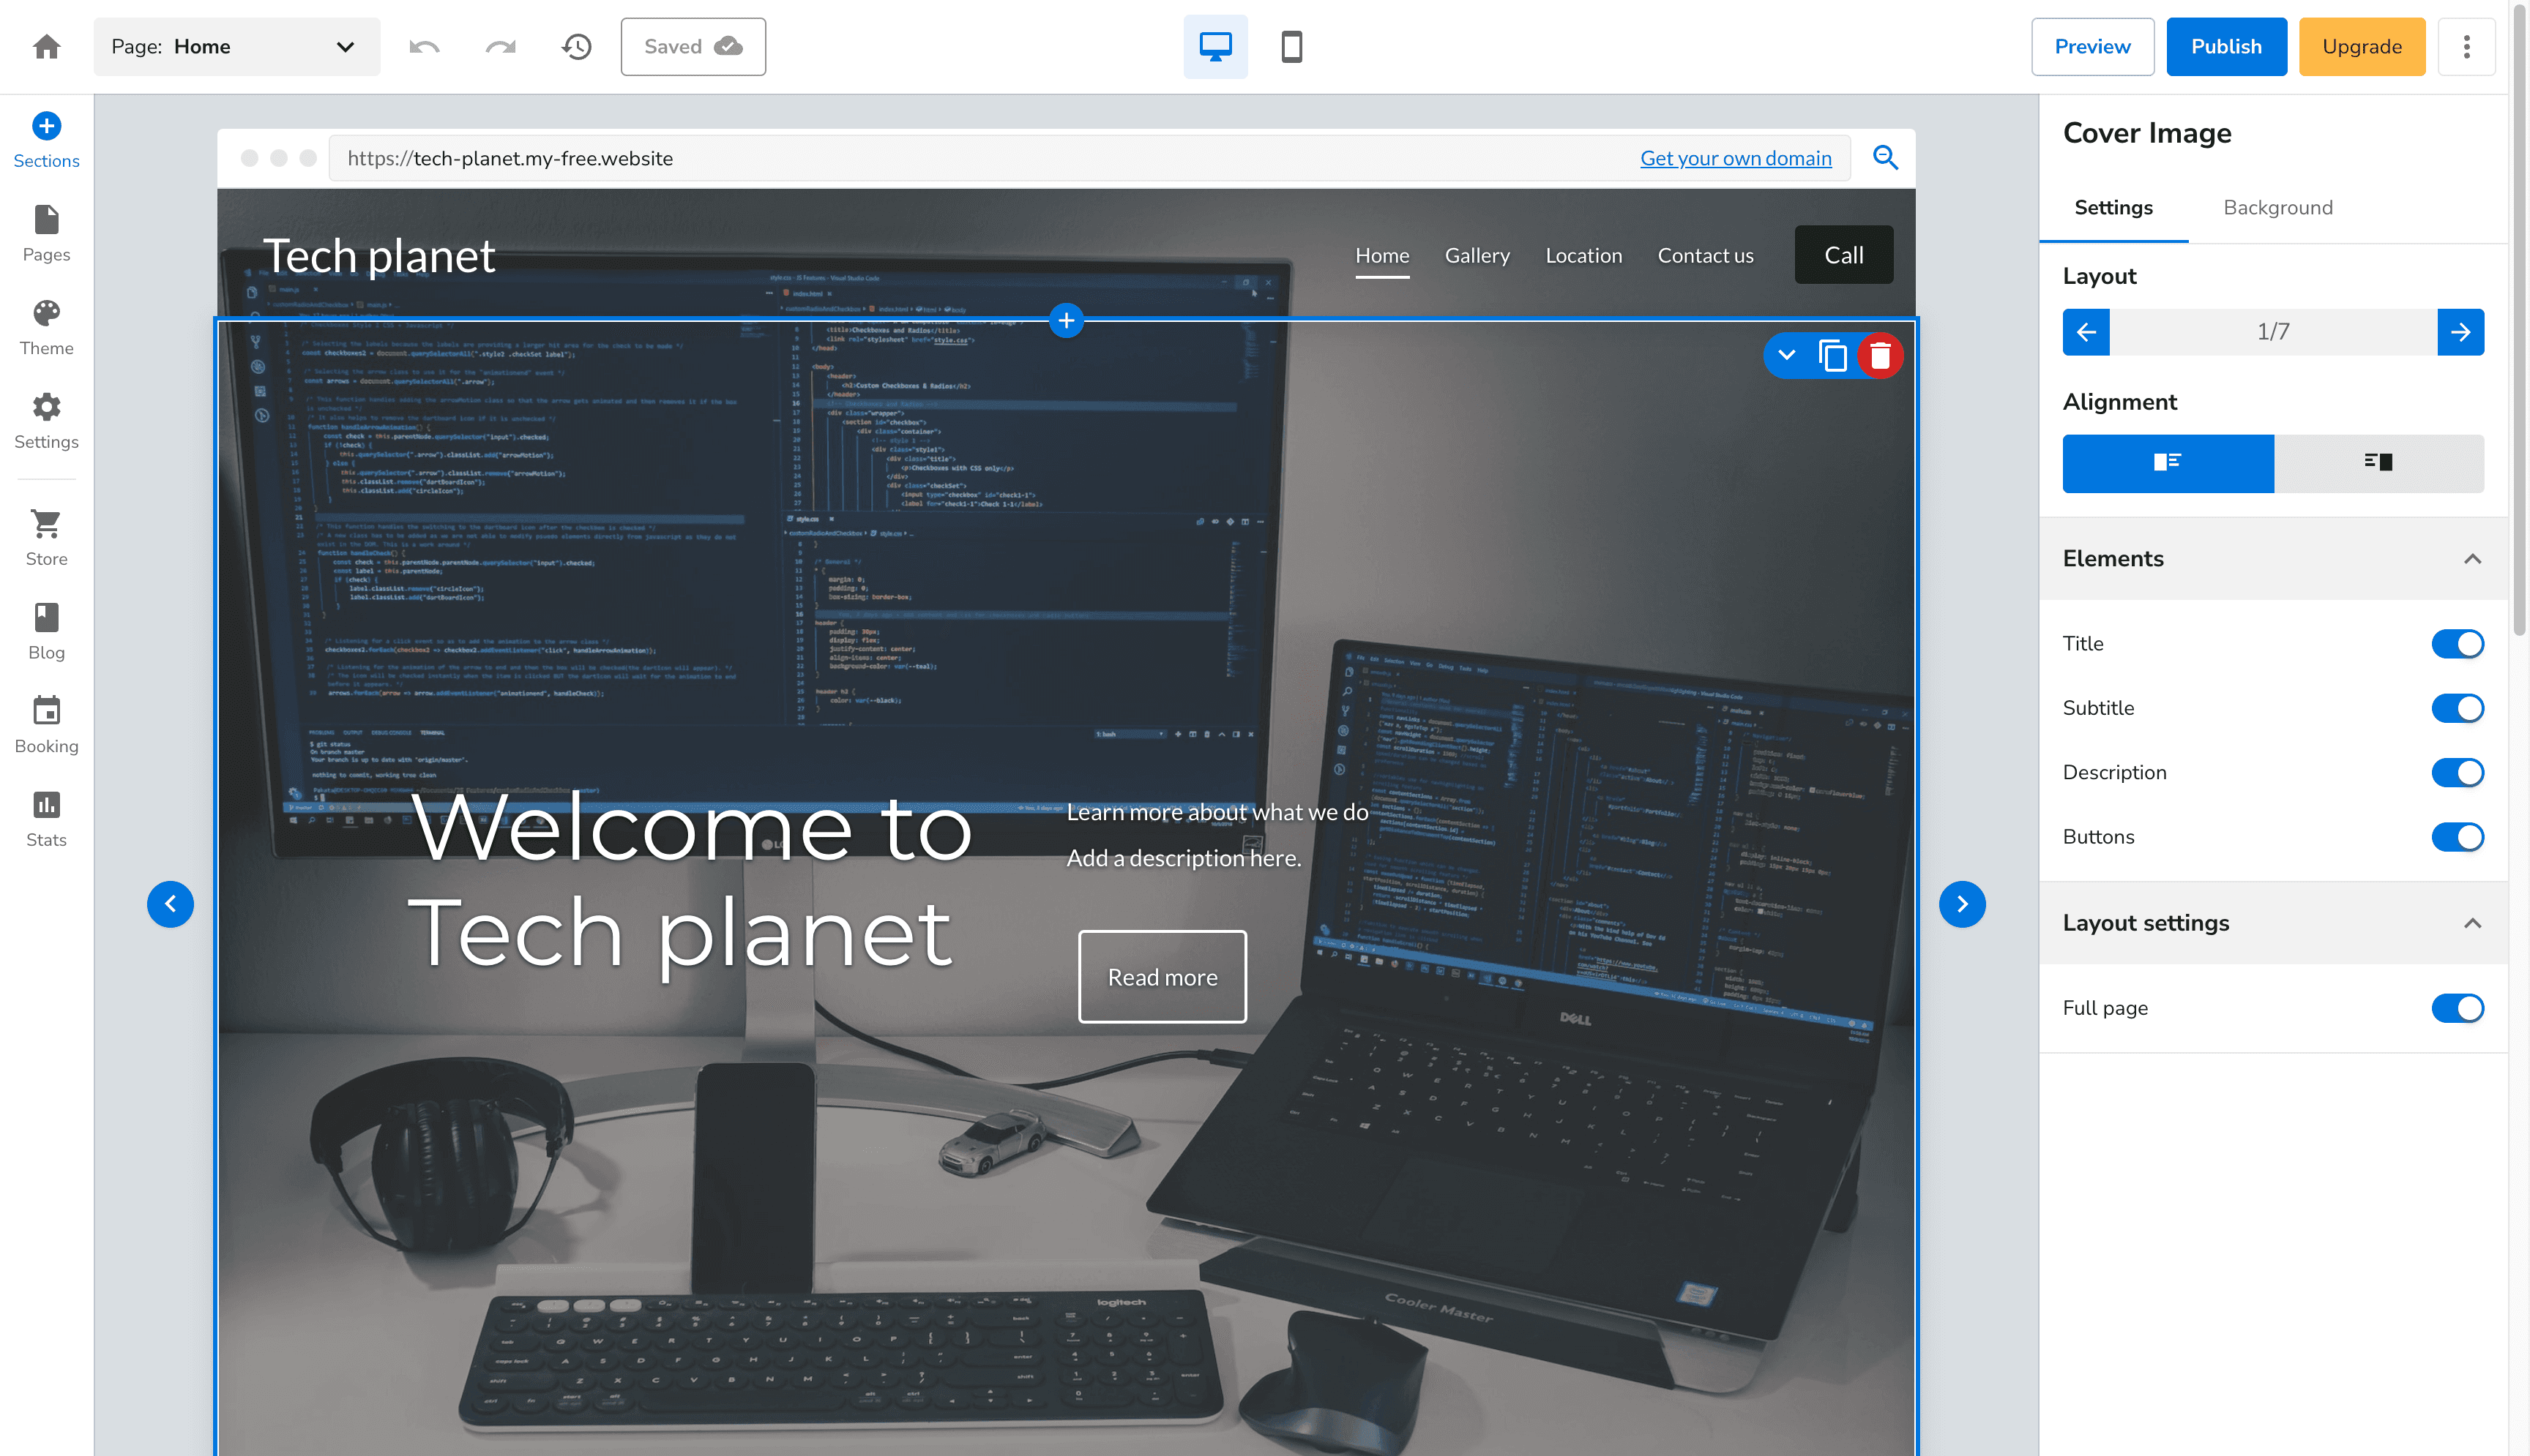
Task: Click the right panel vertical scrollbar
Action: 2518,320
